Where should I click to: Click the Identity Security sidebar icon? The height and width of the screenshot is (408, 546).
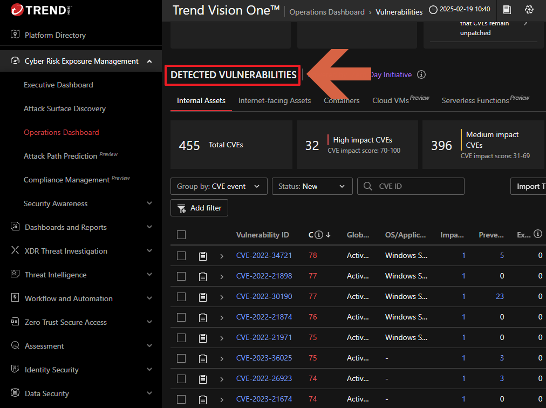[x=15, y=370]
